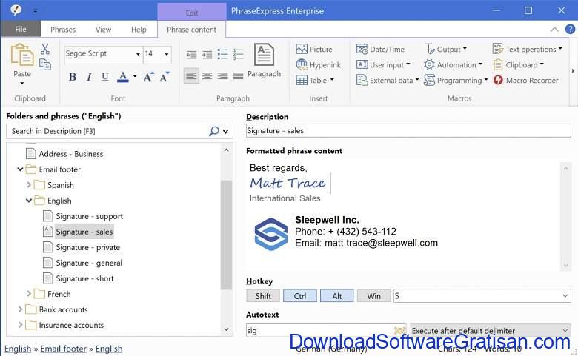The width and height of the screenshot is (578, 356).
Task: Click the bullet list icon
Action: pyautogui.click(x=222, y=55)
